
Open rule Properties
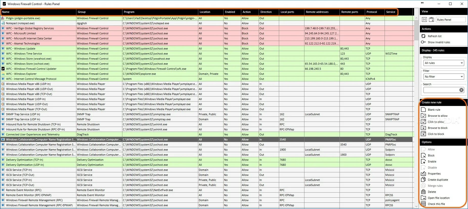pos(434,174)
